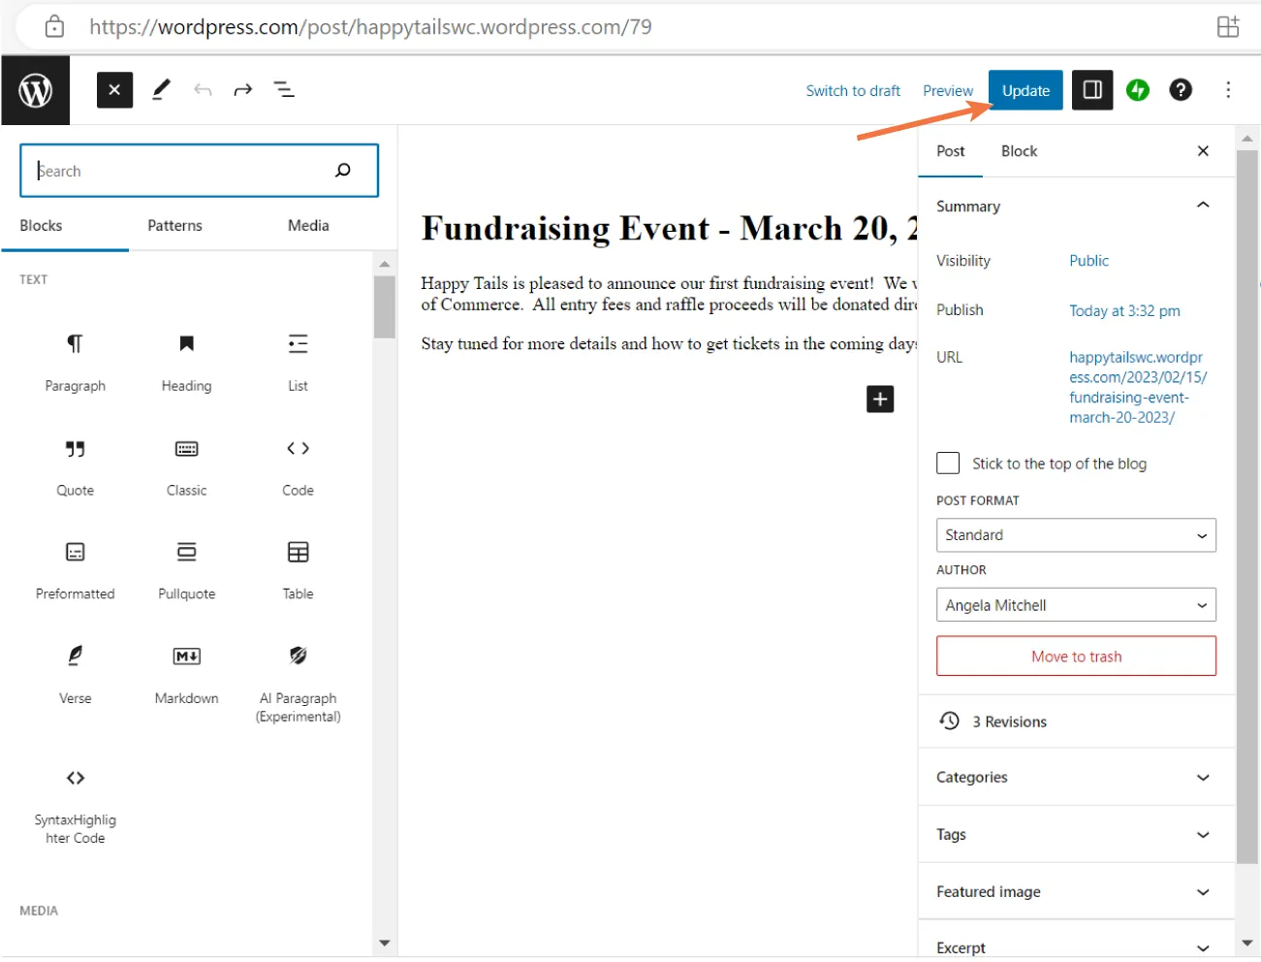This screenshot has height=962, width=1261.
Task: Open the Document Overview list icon
Action: coord(283,89)
